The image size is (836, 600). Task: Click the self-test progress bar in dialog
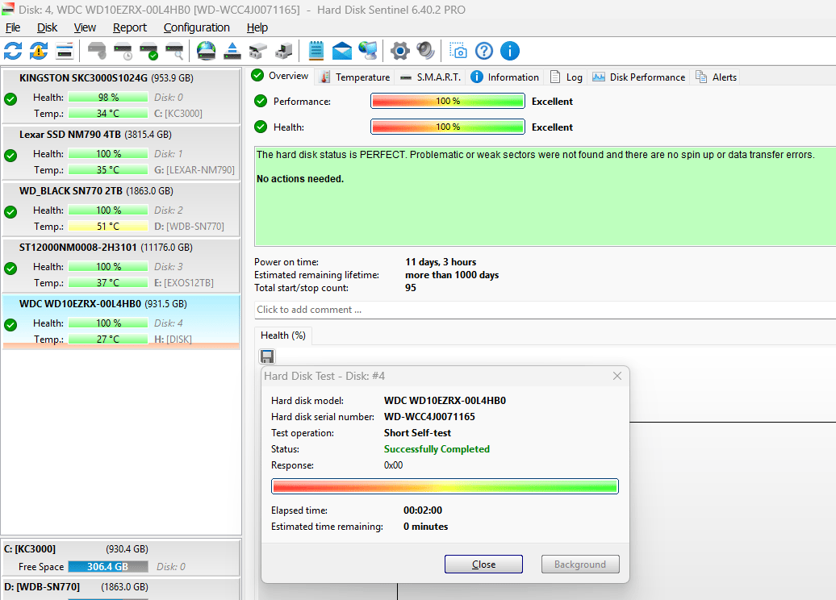tap(445, 486)
